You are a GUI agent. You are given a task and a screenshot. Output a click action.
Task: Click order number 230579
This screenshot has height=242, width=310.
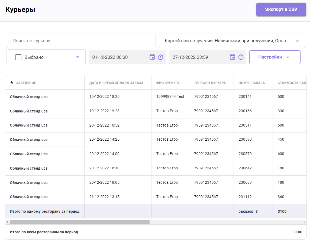245,154
